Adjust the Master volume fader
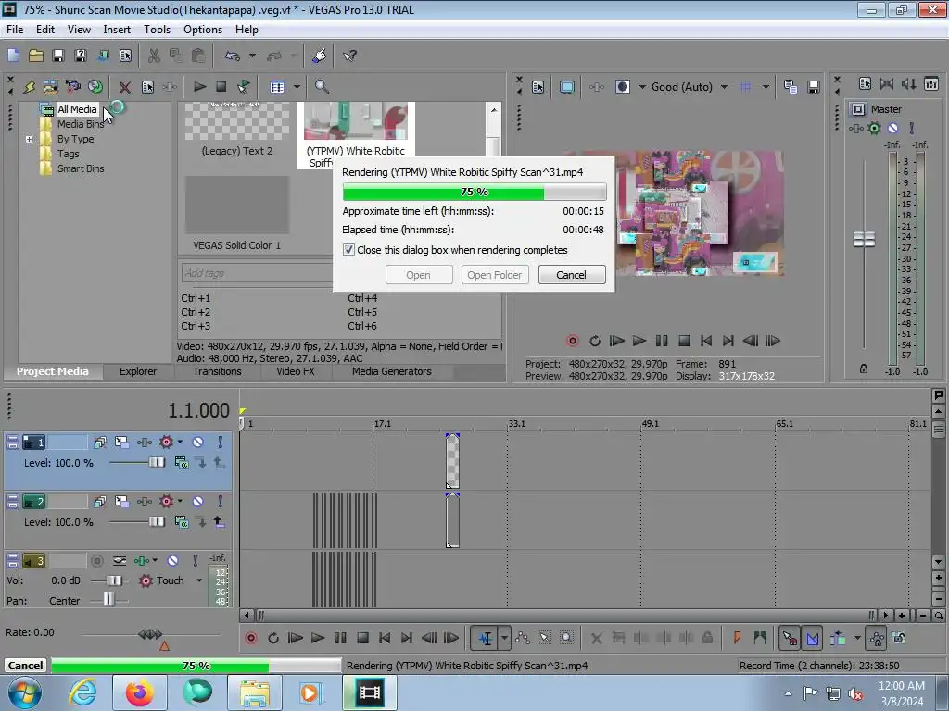The image size is (949, 711). click(x=864, y=240)
